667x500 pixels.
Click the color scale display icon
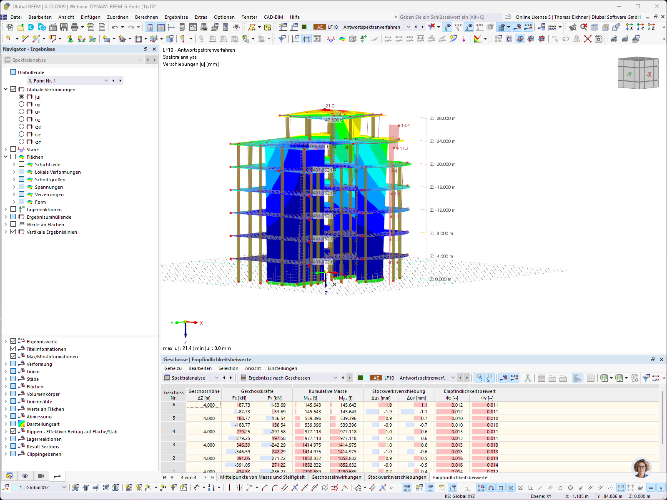pos(478,39)
